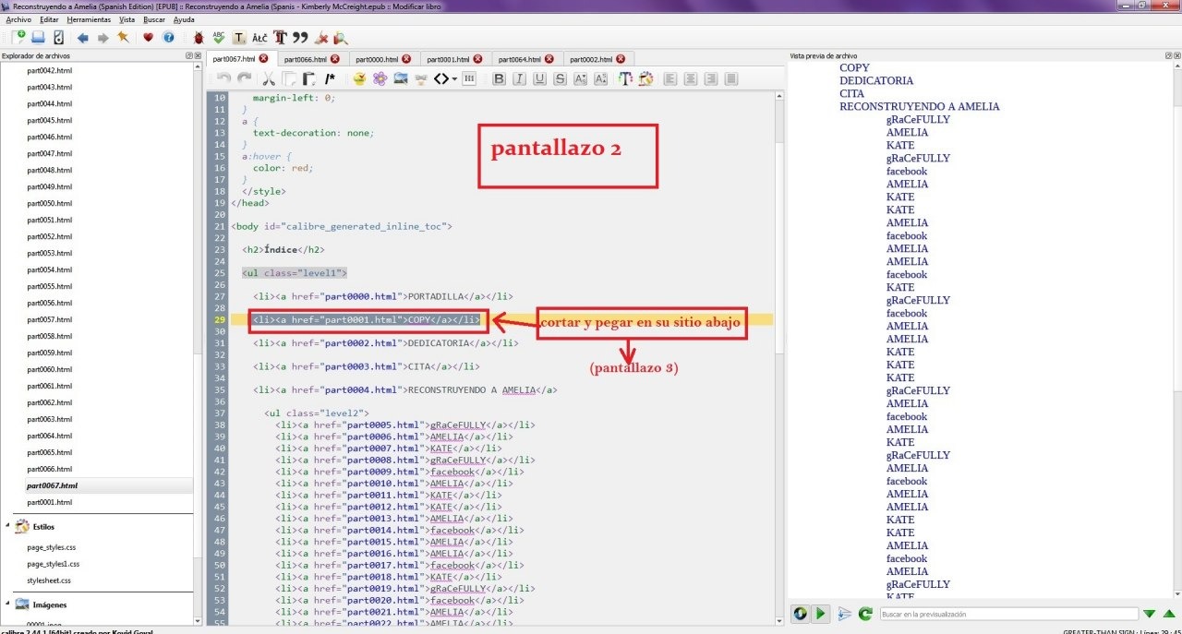Float the Explorador de archivos panel
Screen dimensions: 1182x634
coord(188,55)
